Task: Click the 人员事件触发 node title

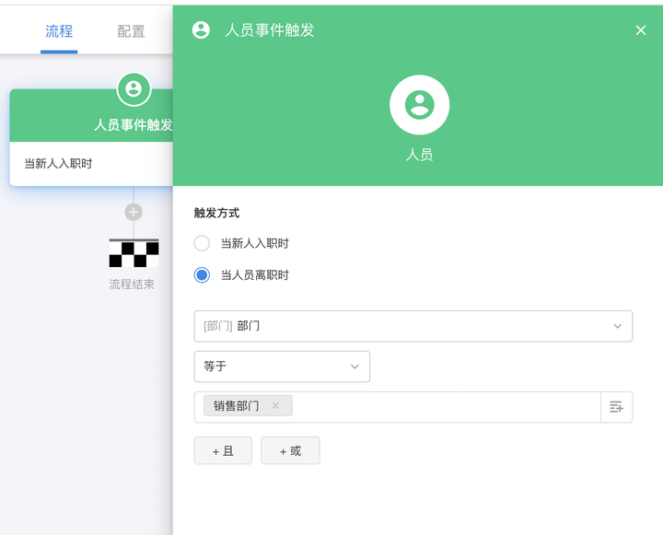Action: (134, 124)
